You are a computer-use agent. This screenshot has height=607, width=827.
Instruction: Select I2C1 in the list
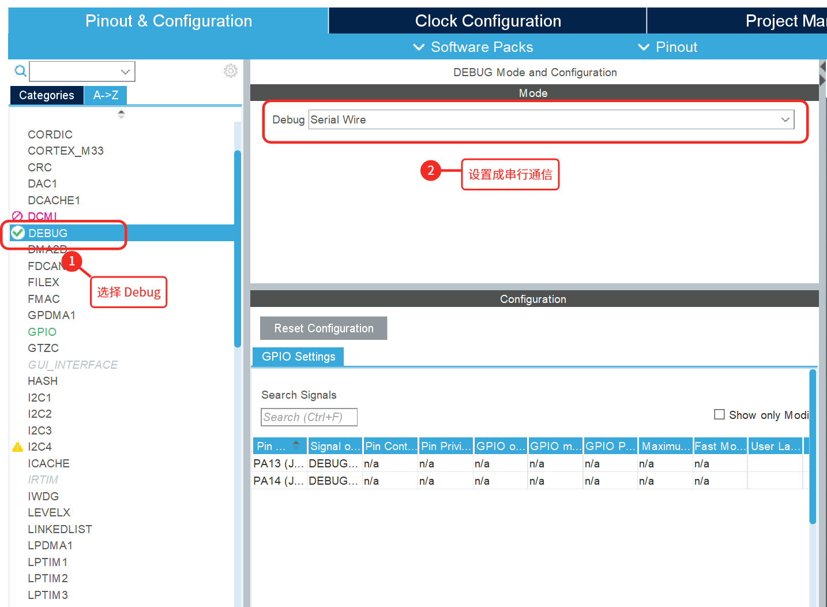pyautogui.click(x=40, y=398)
